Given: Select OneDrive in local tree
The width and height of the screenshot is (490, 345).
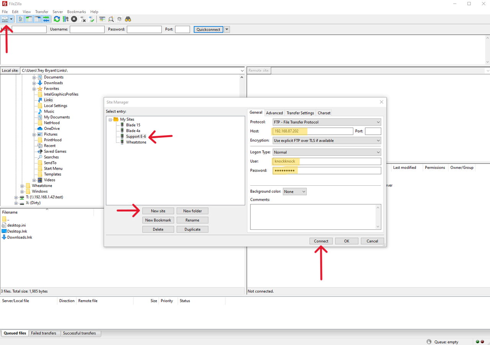Looking at the screenshot, I should (x=52, y=129).
